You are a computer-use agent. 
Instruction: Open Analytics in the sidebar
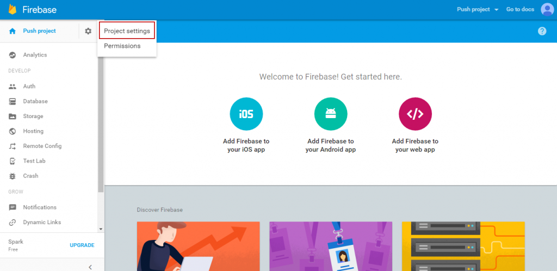click(x=35, y=55)
